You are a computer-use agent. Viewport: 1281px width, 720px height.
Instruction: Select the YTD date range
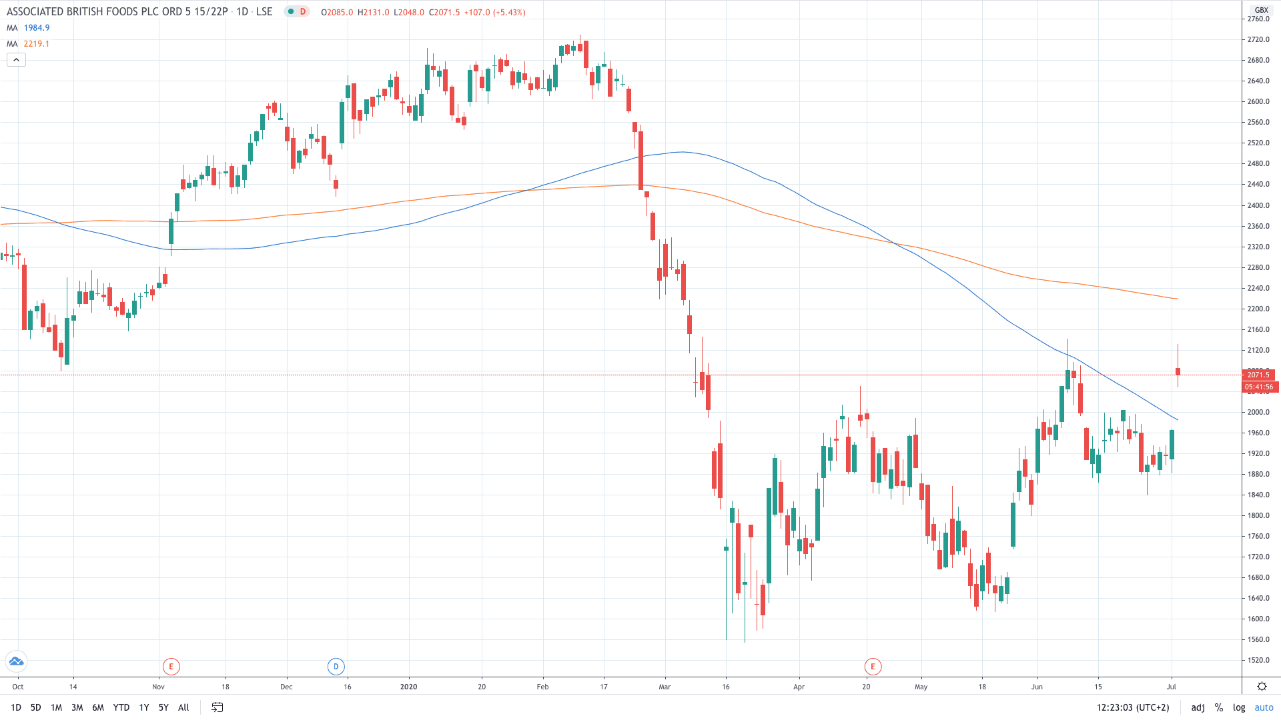click(x=121, y=707)
